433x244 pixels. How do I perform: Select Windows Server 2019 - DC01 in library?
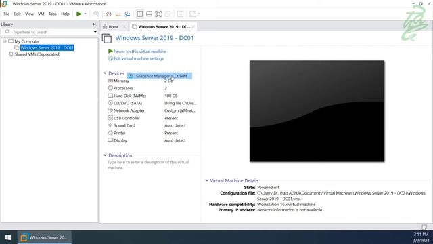pyautogui.click(x=47, y=48)
